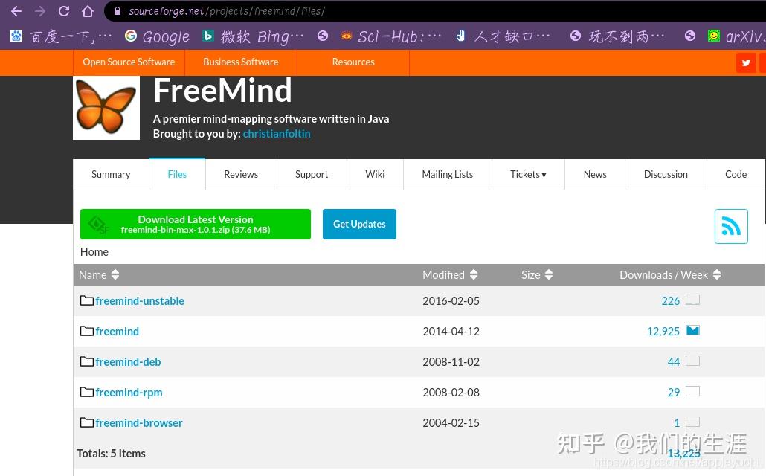Click the 44 weekly downloads link
Screen dimensions: 766x476
coord(674,362)
